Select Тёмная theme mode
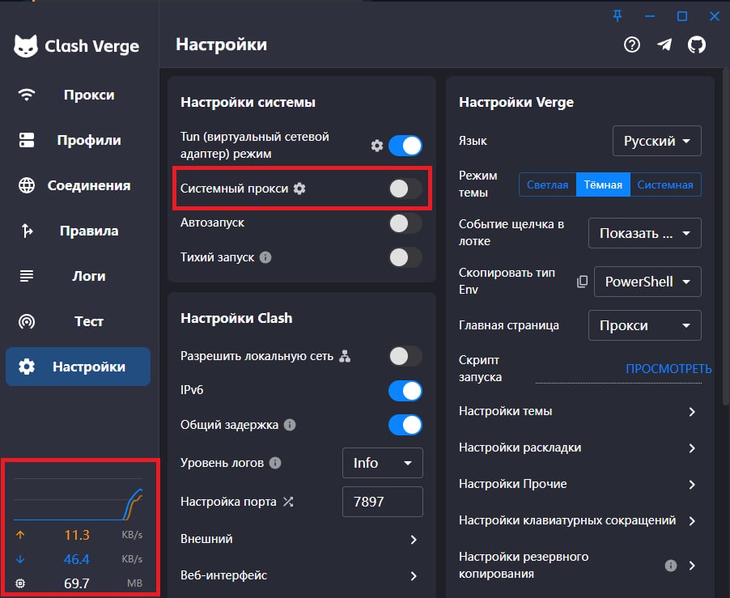The image size is (730, 598). (603, 184)
